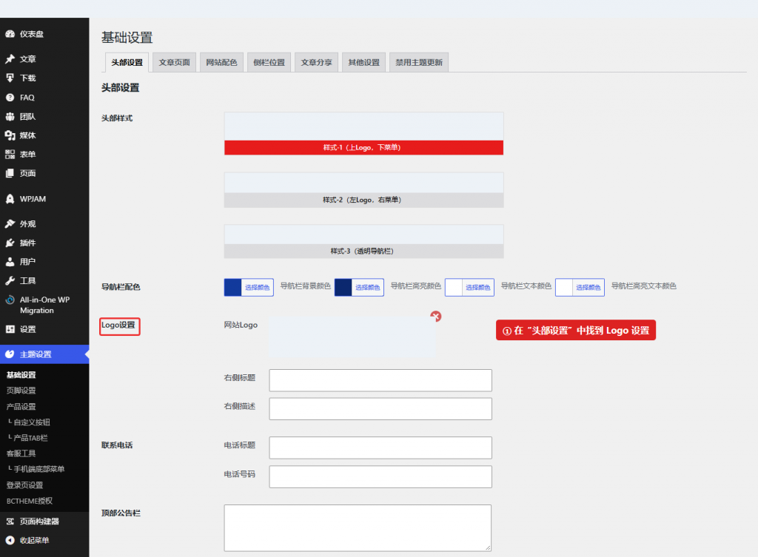
Task: Go to 客服工具 submenu item
Action: pos(21,453)
